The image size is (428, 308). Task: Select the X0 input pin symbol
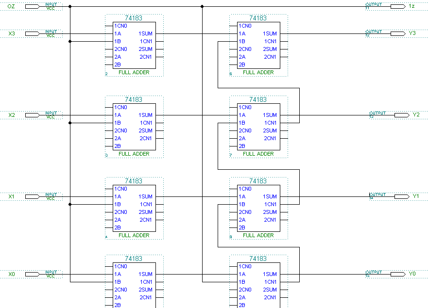point(33,274)
